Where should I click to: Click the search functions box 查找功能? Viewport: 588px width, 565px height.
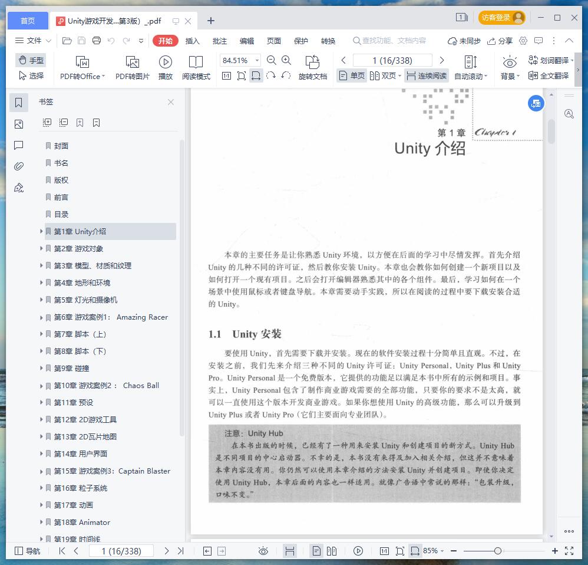tap(390, 41)
